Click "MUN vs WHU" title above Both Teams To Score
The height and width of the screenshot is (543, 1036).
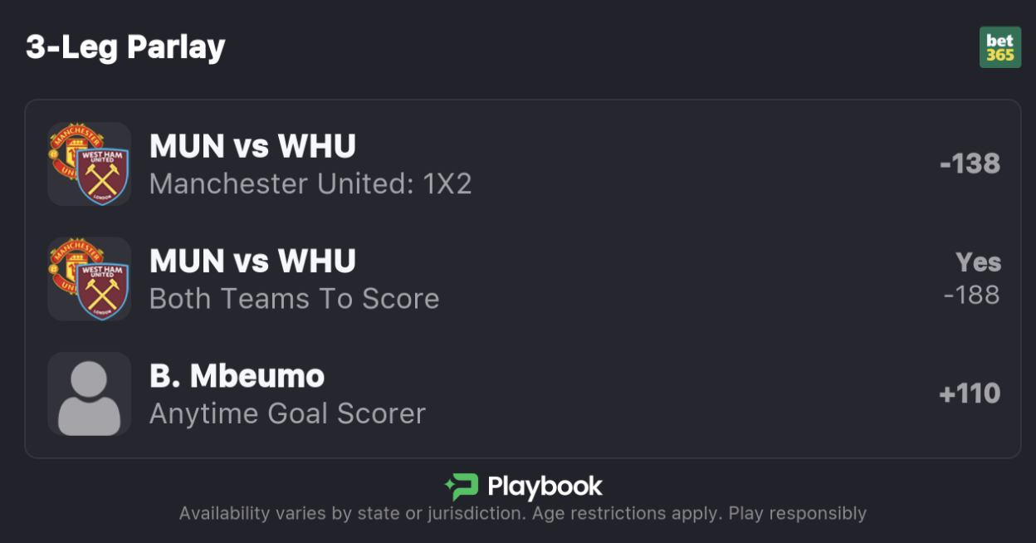[x=252, y=261]
